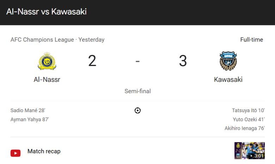Click scorer Sadio Mané 28'

(28, 110)
